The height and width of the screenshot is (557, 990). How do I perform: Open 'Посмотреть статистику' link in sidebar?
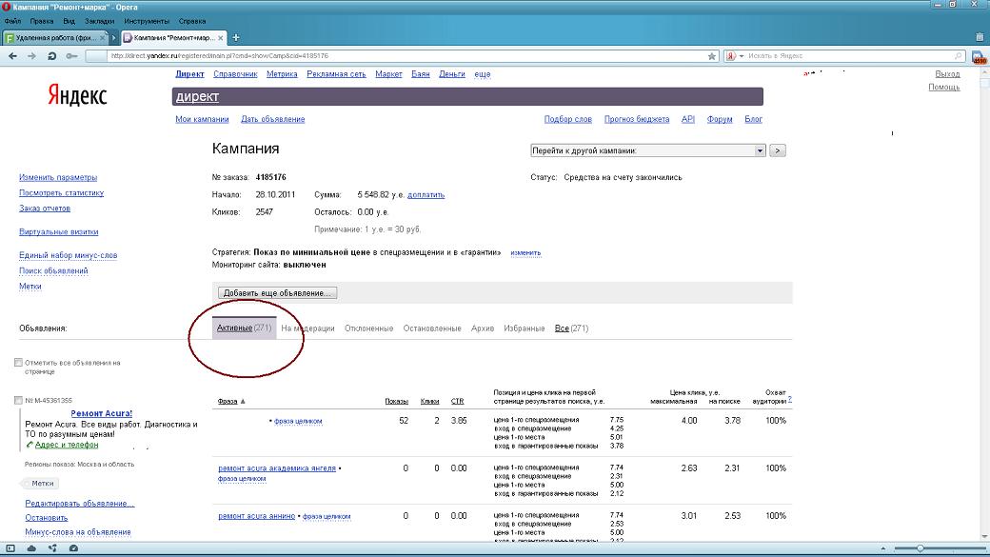(61, 193)
